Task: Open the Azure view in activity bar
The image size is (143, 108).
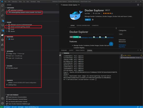Action: click(x=2, y=44)
